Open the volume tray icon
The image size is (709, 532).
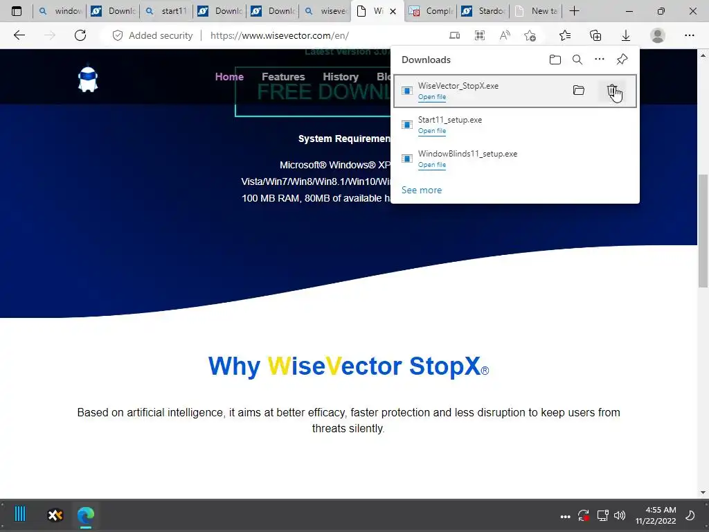pyautogui.click(x=620, y=515)
